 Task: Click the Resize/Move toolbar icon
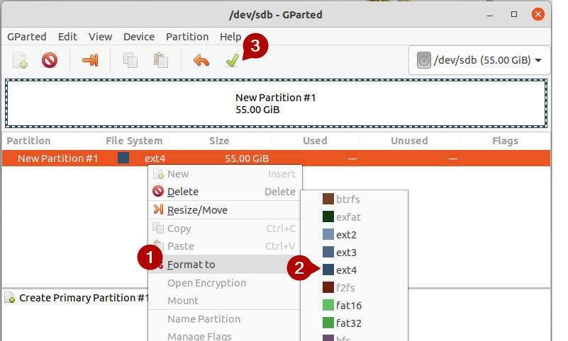[x=90, y=60]
